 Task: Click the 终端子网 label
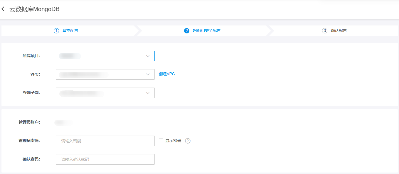click(x=31, y=93)
